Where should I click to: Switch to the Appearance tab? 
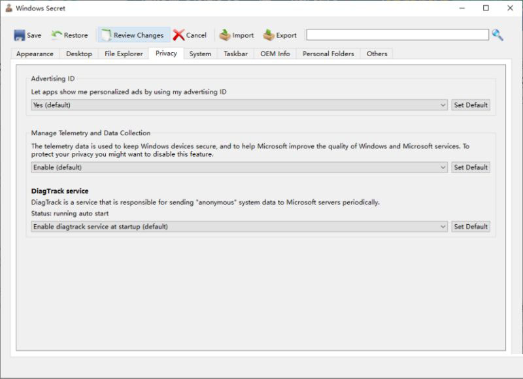pos(35,54)
